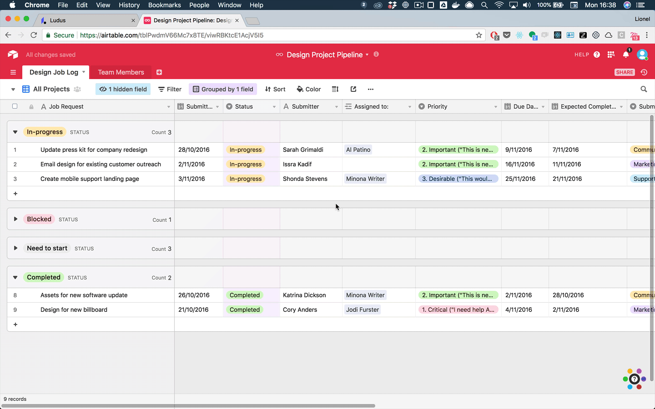Open the Color options button
Screen dimensions: 655x409
[x=308, y=89]
